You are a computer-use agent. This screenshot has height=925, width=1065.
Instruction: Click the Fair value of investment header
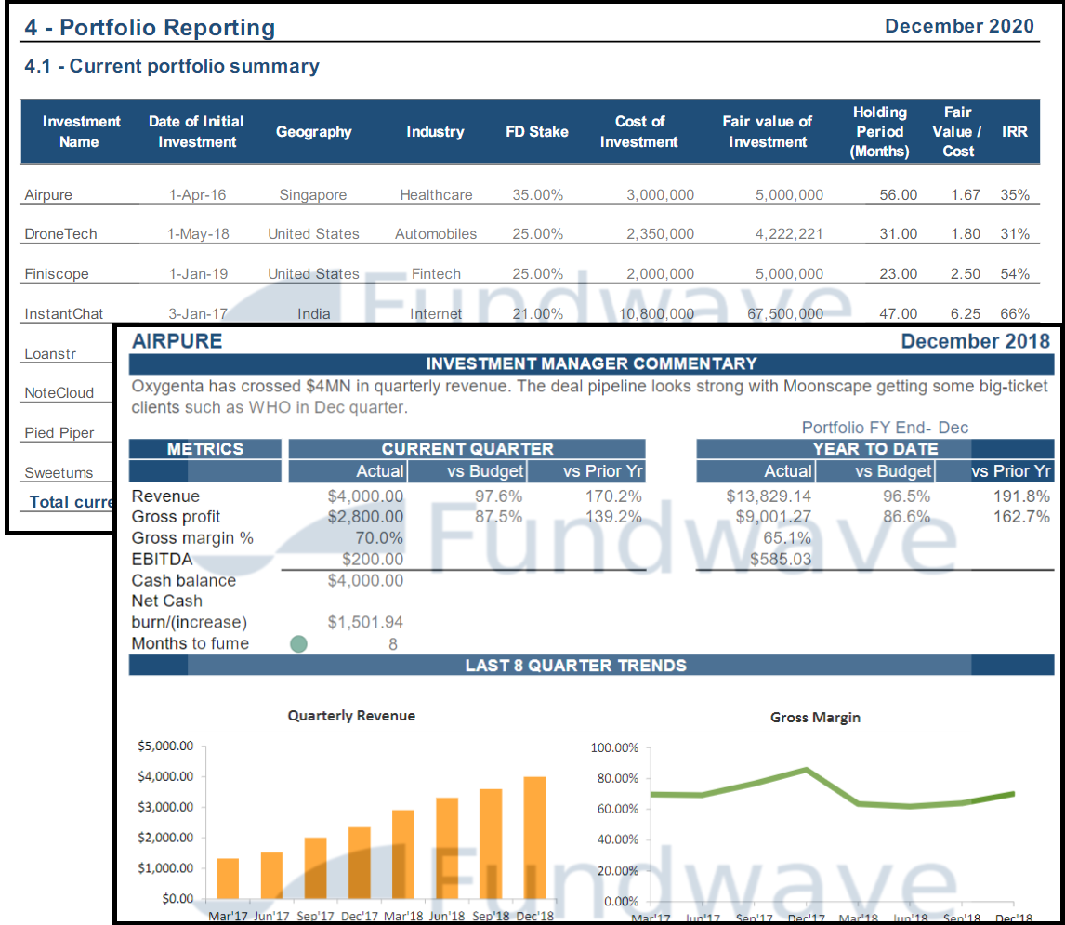pyautogui.click(x=767, y=131)
